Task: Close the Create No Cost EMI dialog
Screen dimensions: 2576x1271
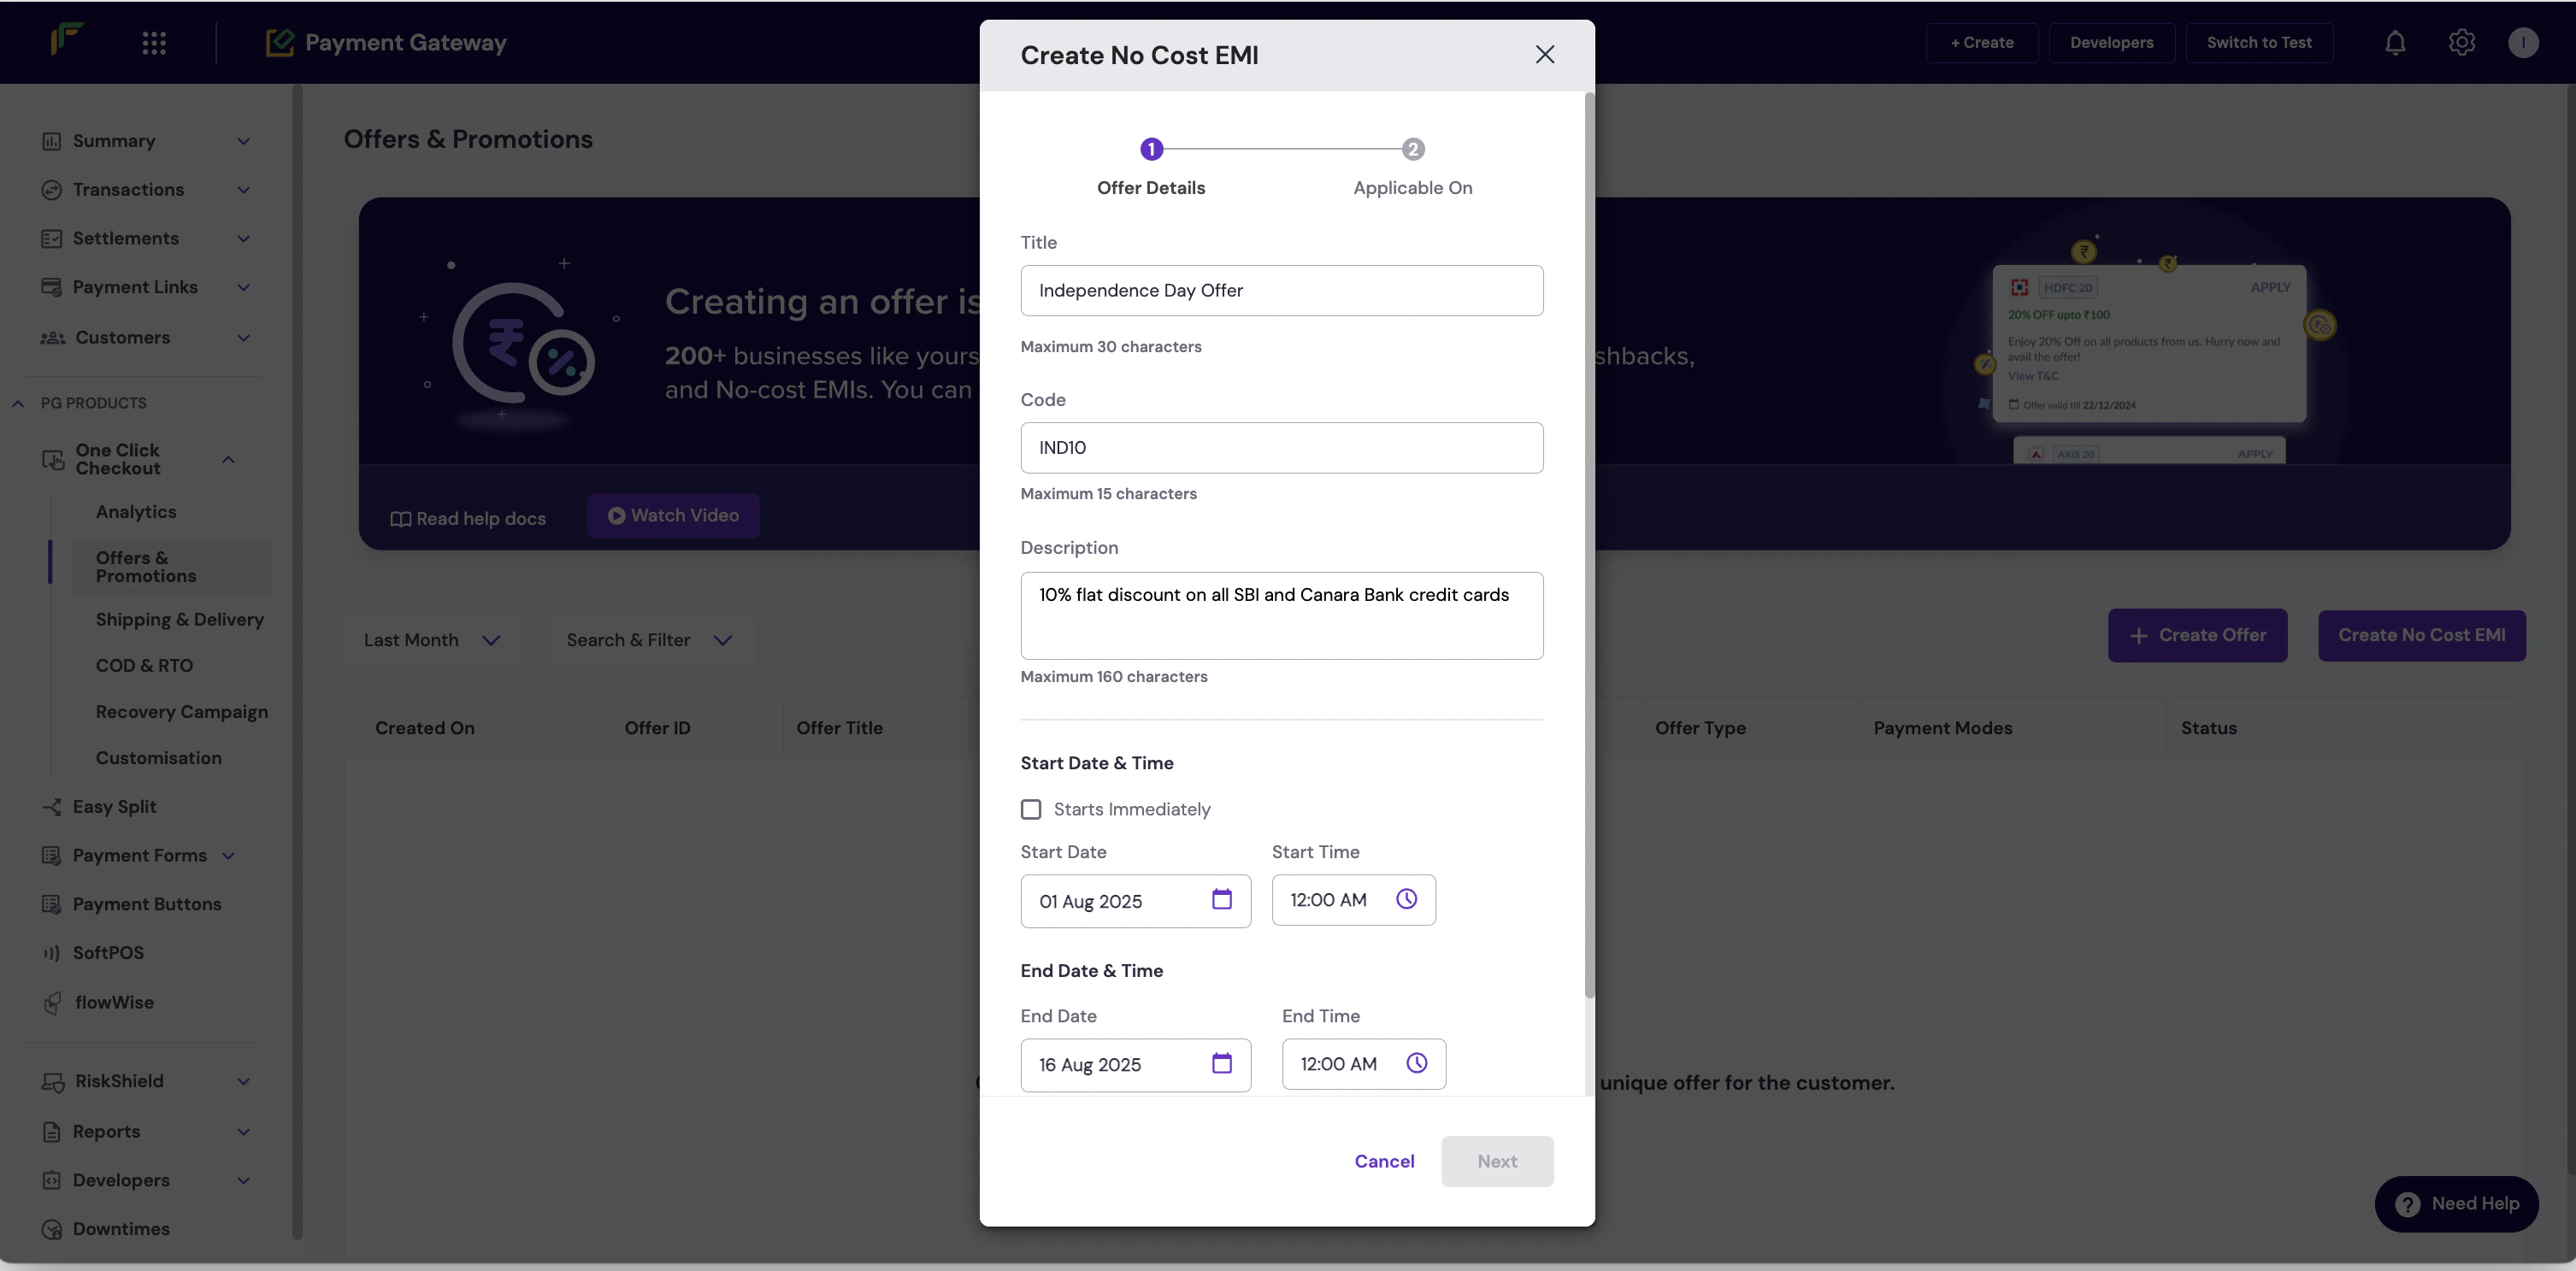Action: (1544, 55)
